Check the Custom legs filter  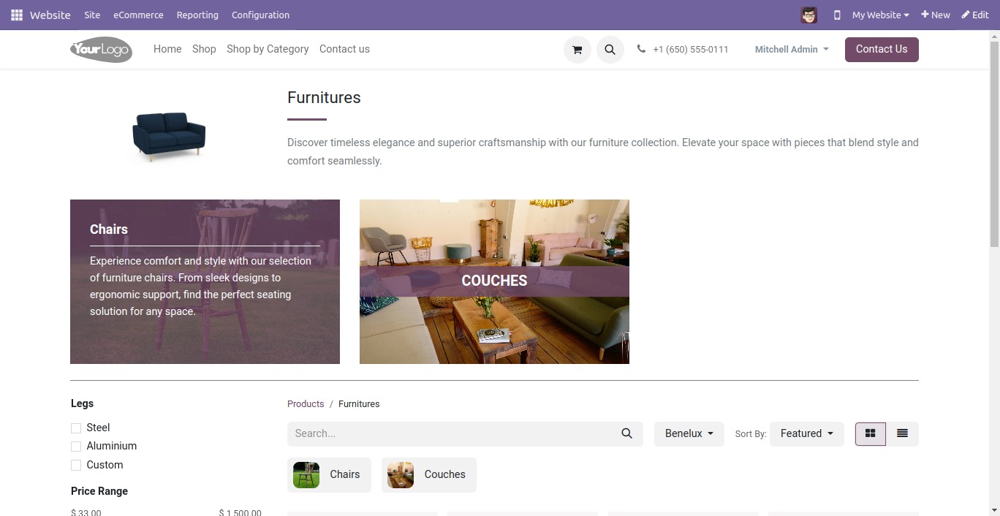pos(76,465)
